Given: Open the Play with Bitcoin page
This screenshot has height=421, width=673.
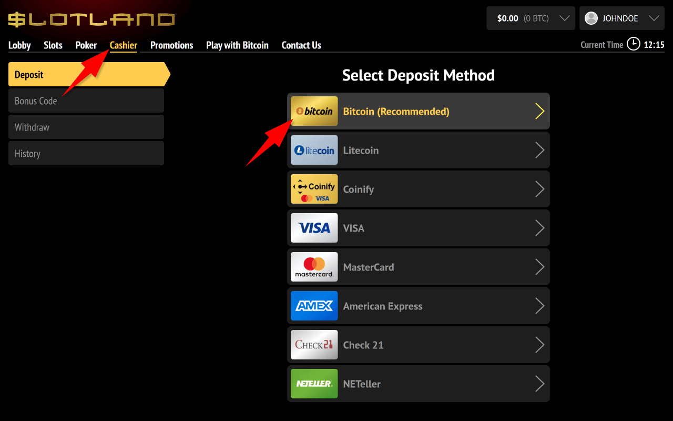Looking at the screenshot, I should tap(237, 45).
